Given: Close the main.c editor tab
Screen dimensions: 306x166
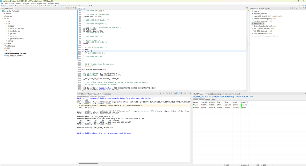Looking at the screenshot, I should click(x=85, y=9).
